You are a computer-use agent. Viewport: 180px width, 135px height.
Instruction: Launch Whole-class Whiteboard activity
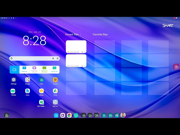point(44,69)
